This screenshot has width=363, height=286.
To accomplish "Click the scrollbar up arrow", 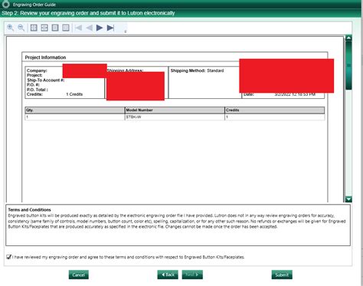I will (348, 38).
